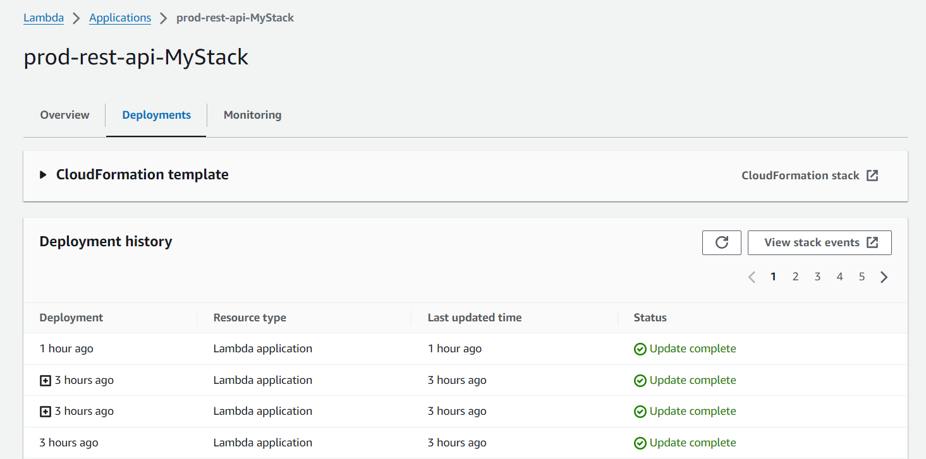
Task: Expand the CloudFormation template section
Action: (43, 175)
